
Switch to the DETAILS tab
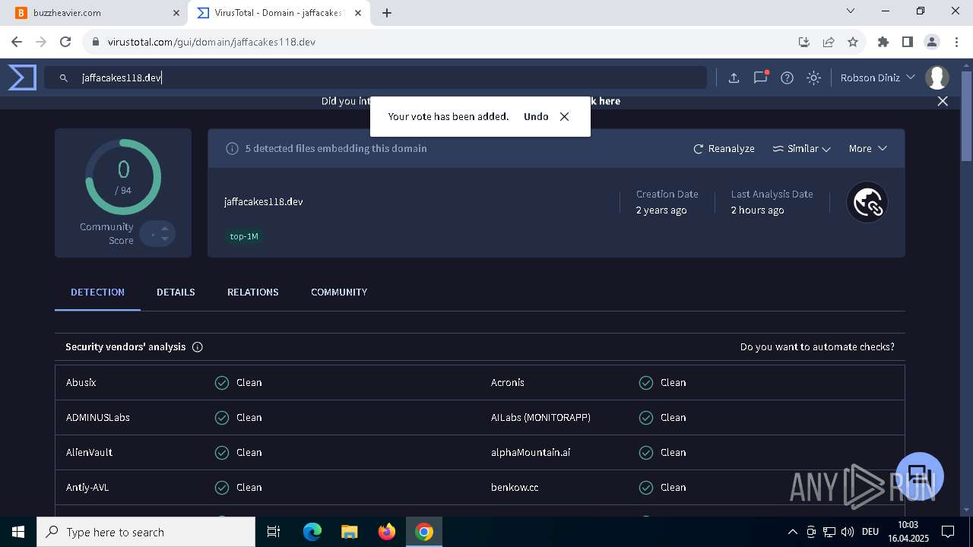176,292
